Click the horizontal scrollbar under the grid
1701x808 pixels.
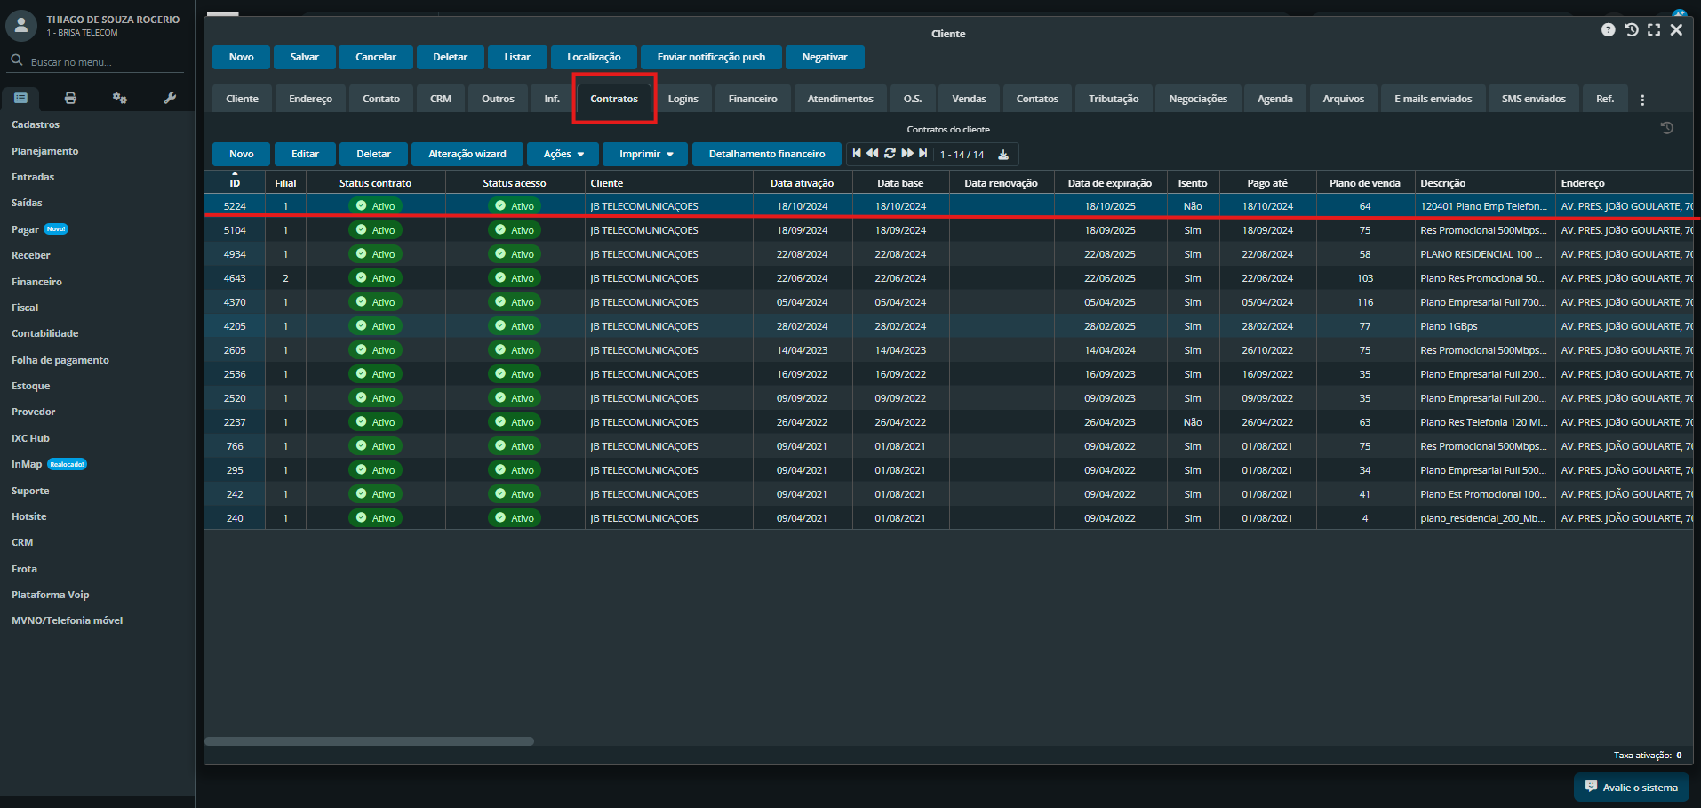tap(369, 741)
